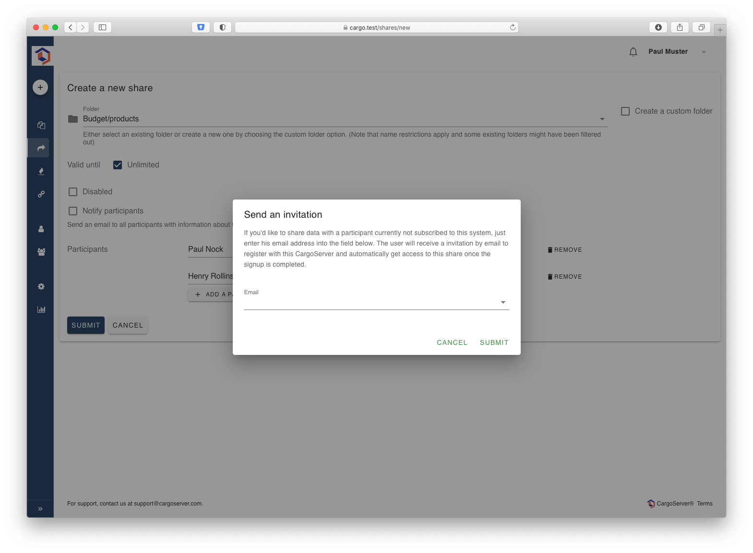Select the Paul Nock participant field
Image resolution: width=753 pixels, height=553 pixels.
[x=210, y=250]
